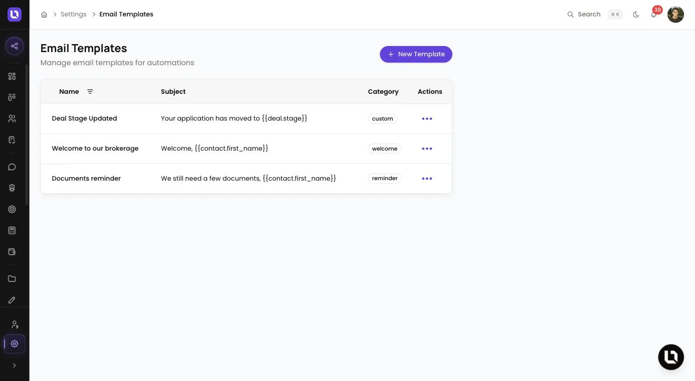Open the folder icon in the sidebar
The height and width of the screenshot is (381, 695).
click(12, 279)
